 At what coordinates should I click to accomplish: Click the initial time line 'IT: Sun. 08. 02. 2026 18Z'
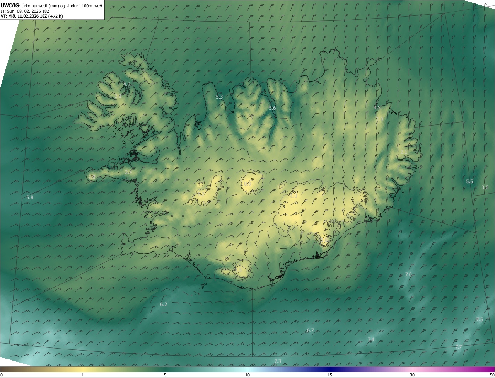[24, 11]
